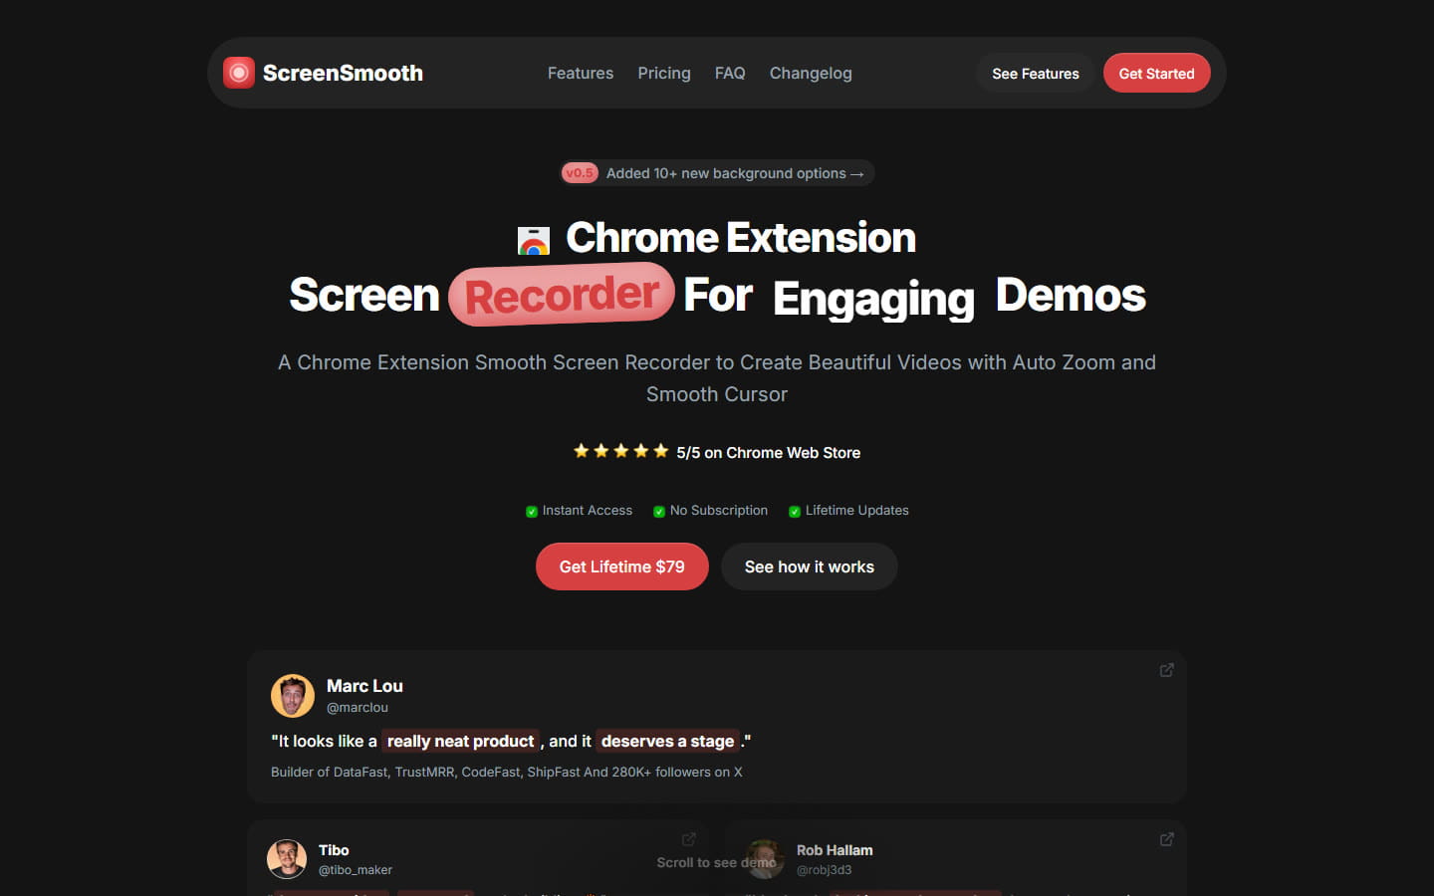Click the name "Rob Hallam"

coord(835,850)
